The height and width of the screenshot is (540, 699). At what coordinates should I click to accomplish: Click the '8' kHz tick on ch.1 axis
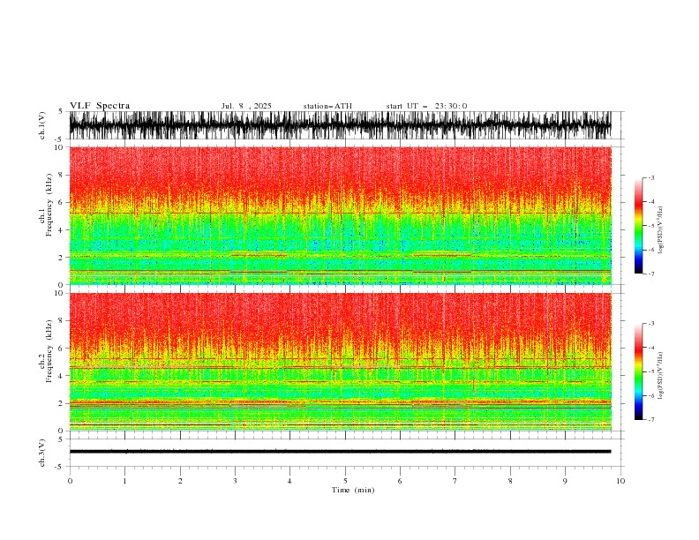pyautogui.click(x=62, y=175)
